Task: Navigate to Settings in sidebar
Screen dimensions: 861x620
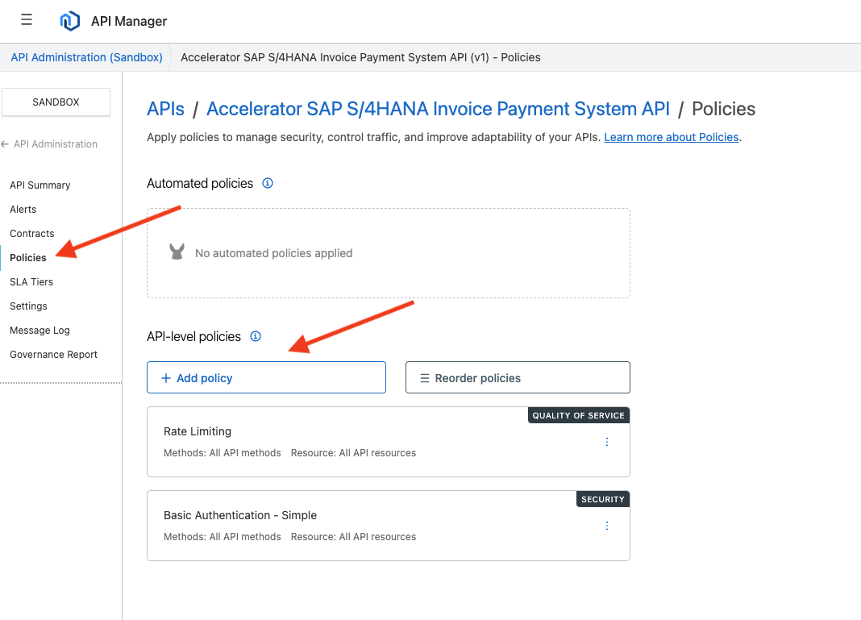Action: click(x=29, y=306)
